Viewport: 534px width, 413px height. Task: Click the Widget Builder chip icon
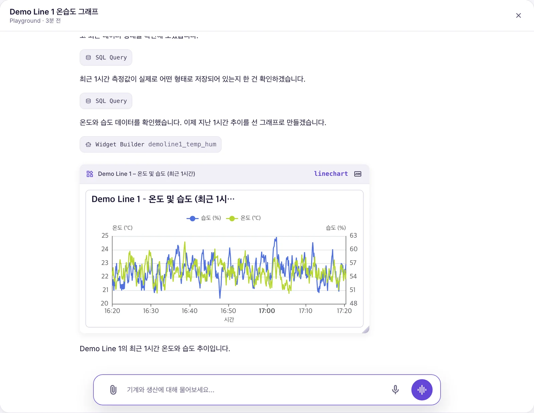click(88, 144)
